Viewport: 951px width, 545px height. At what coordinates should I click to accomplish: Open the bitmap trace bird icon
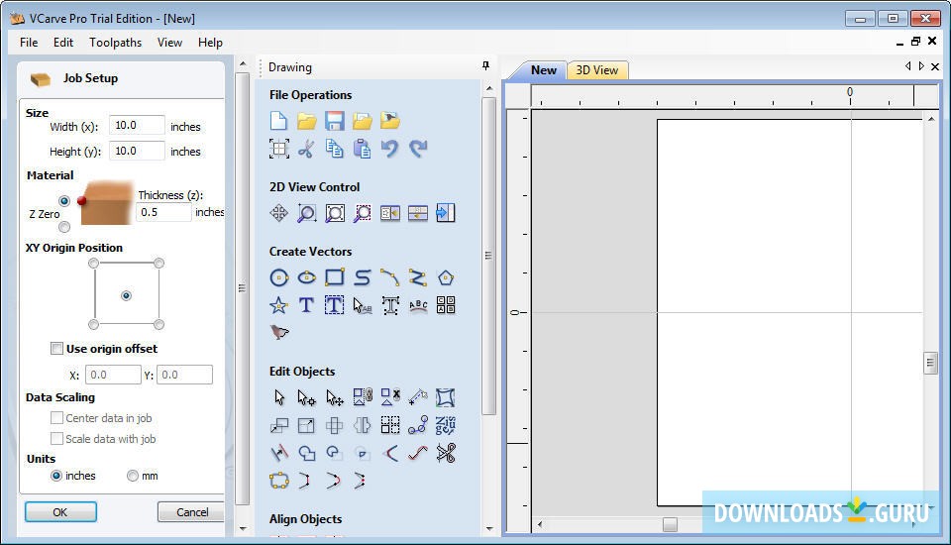[x=278, y=333]
